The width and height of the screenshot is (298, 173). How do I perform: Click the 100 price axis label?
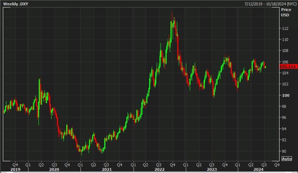[x=285, y=95]
